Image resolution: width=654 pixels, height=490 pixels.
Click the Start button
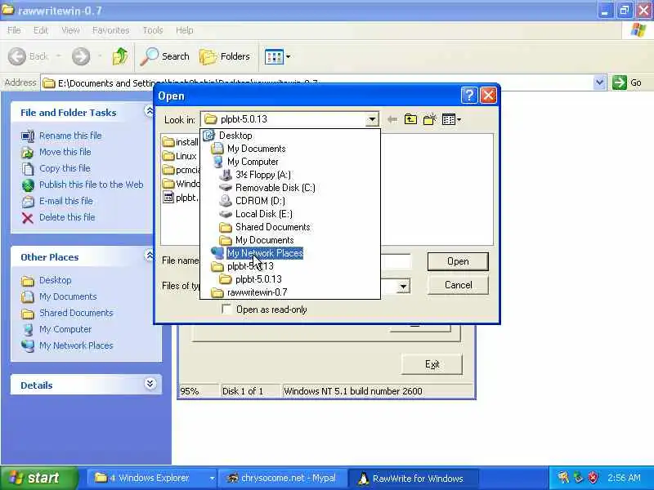coord(39,478)
